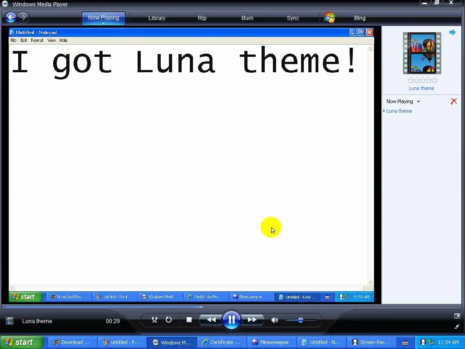Click the system clock 11:54 AM
Image resolution: width=465 pixels, height=349 pixels.
448,342
